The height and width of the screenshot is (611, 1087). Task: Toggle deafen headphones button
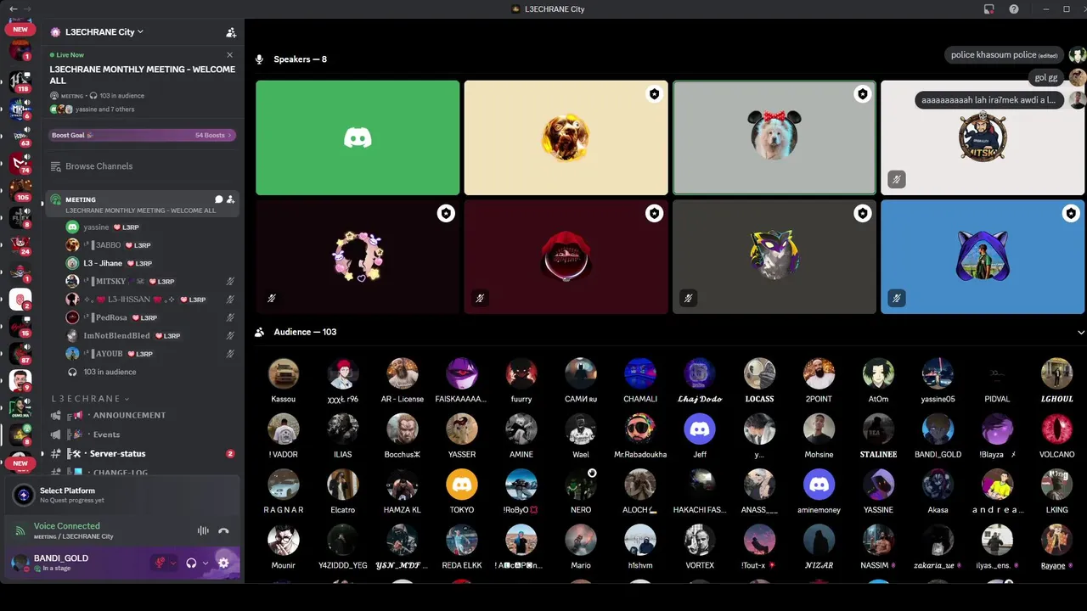pyautogui.click(x=191, y=563)
